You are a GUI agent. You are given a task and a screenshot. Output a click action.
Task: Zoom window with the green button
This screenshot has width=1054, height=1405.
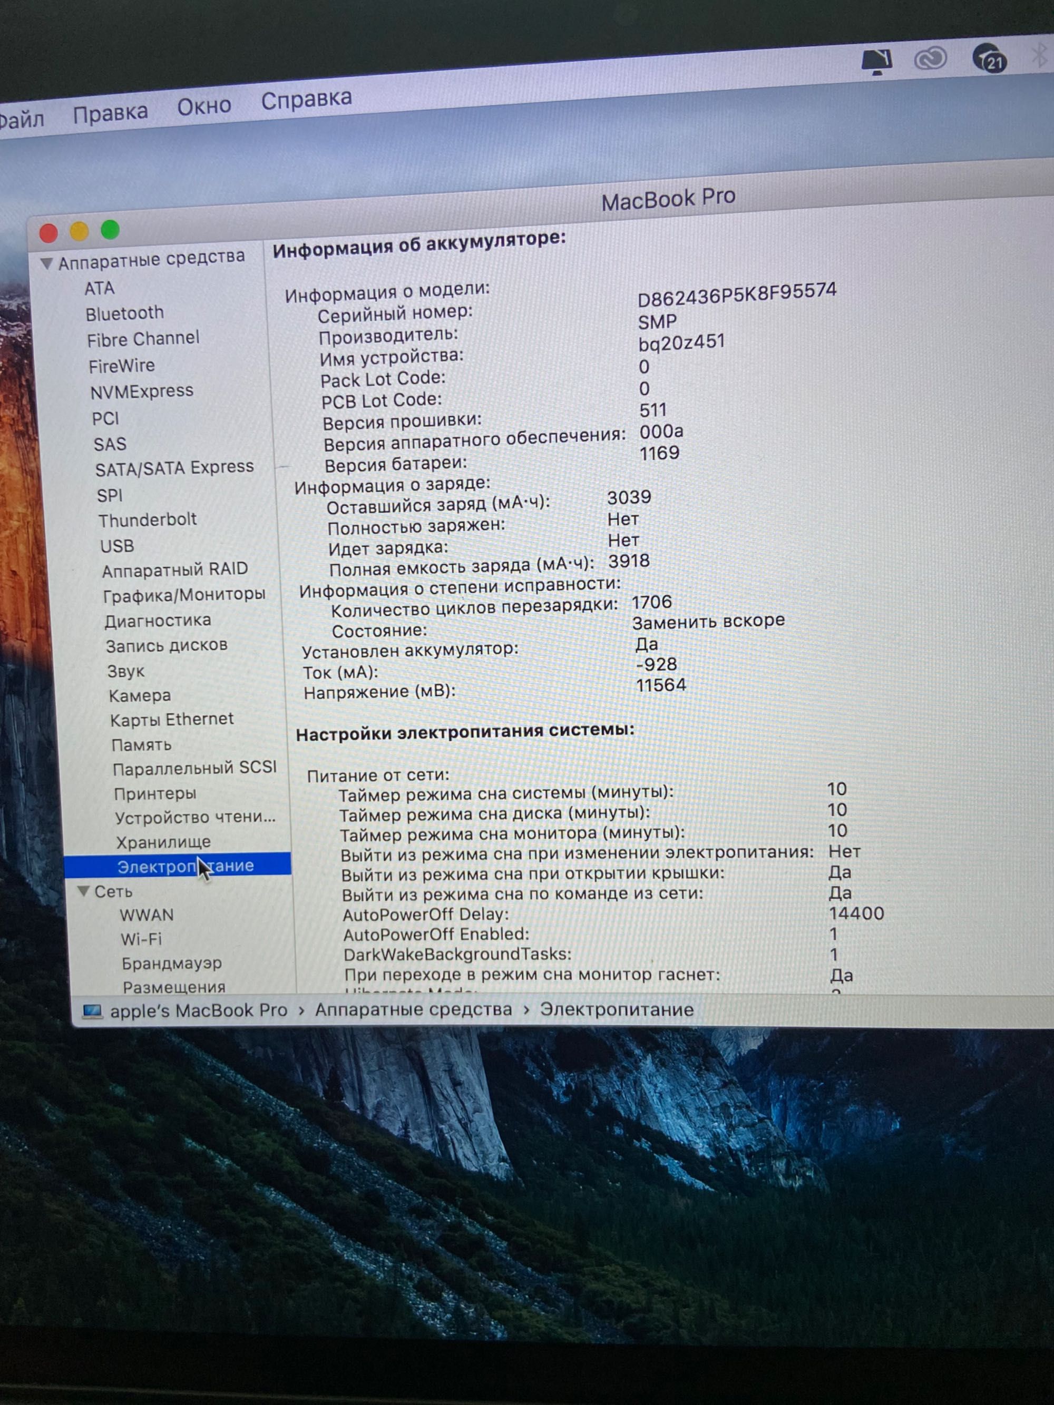(110, 229)
